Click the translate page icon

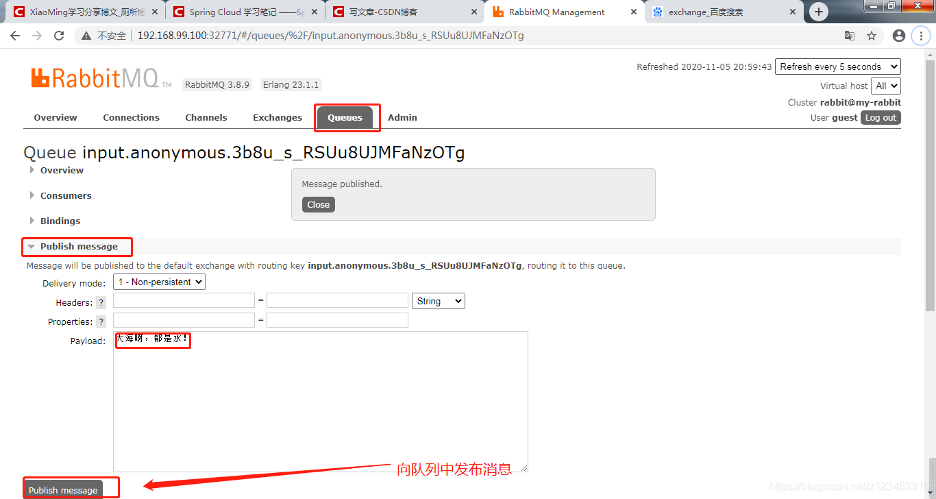tap(850, 36)
